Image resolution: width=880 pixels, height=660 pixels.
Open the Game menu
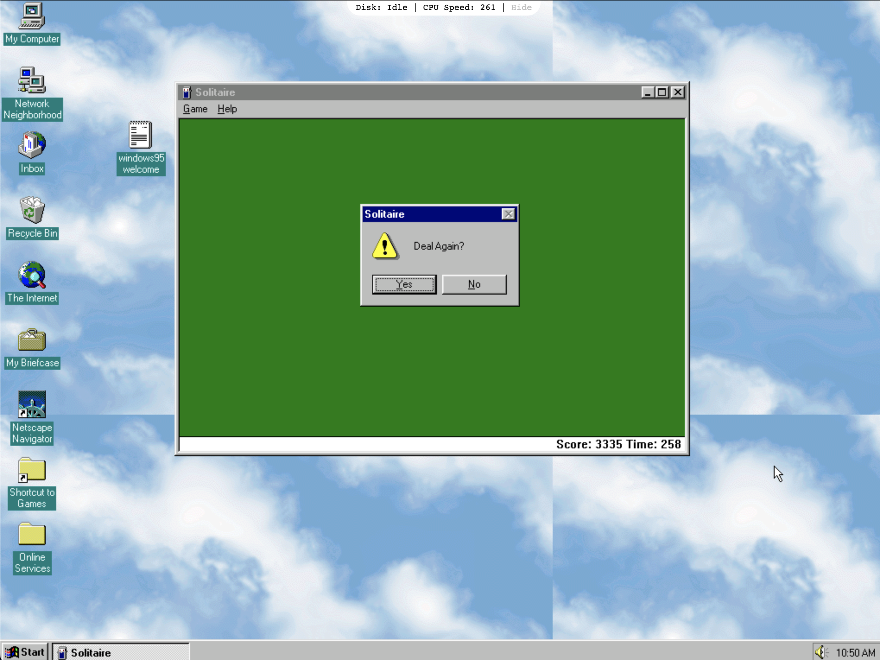click(195, 109)
